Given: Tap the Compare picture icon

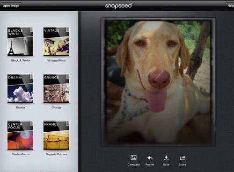Looking at the screenshot, I should point(133,158).
